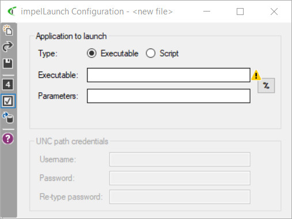
Task: Click the database refresh icon
Action: point(8,118)
